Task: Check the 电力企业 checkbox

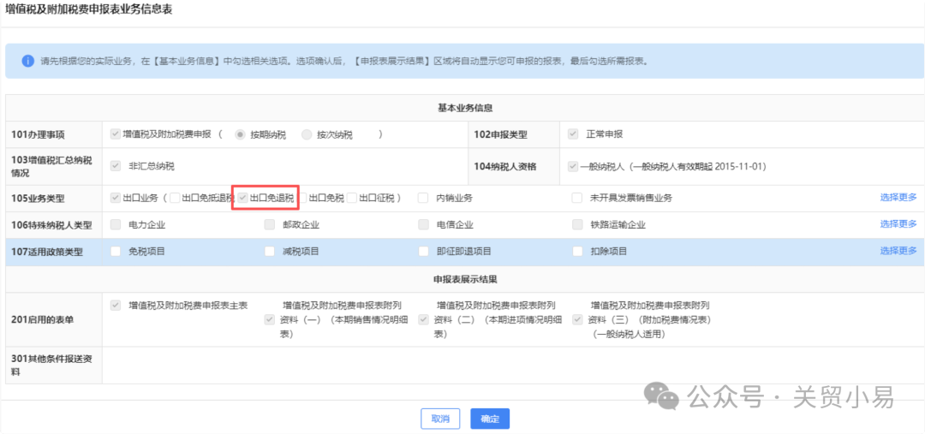Action: pos(116,224)
